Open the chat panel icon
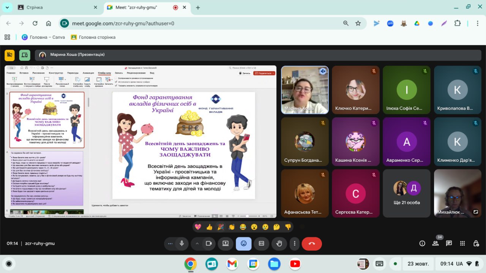 coord(449,243)
